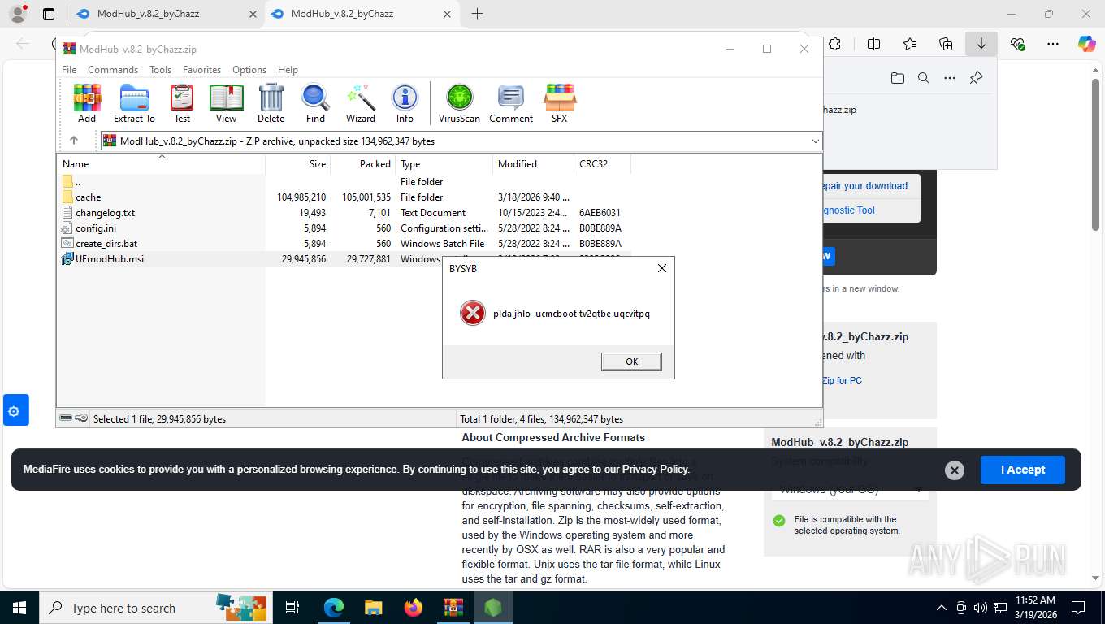The width and height of the screenshot is (1105, 624).
Task: Show hidden tray icons chevron
Action: [942, 608]
